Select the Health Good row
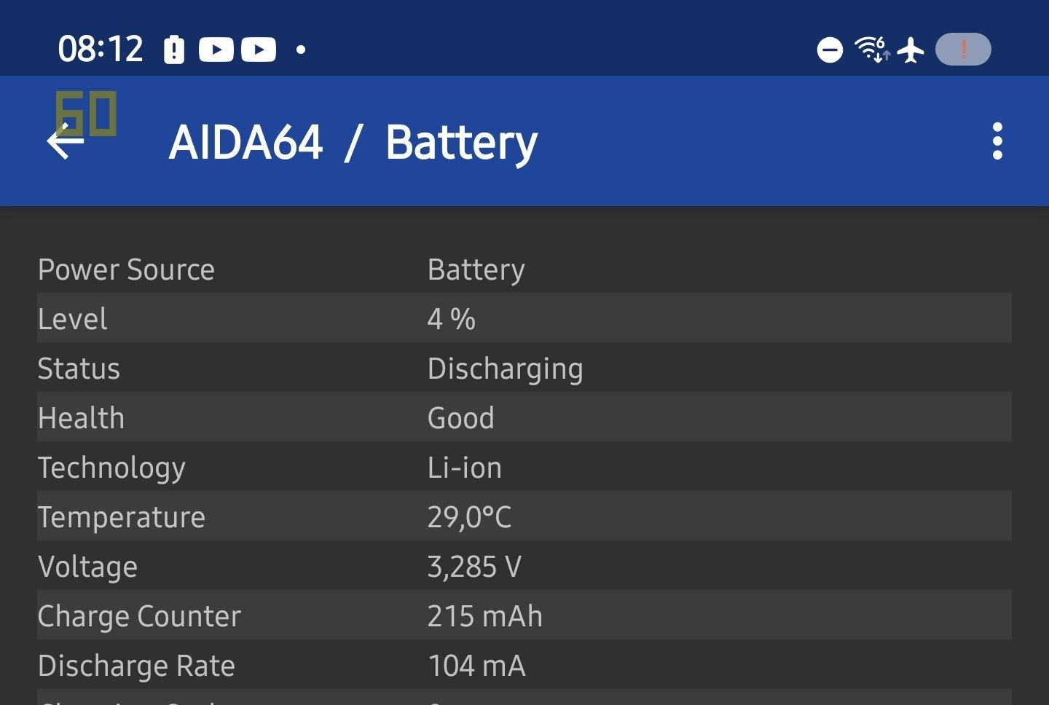The image size is (1049, 705). [x=524, y=417]
